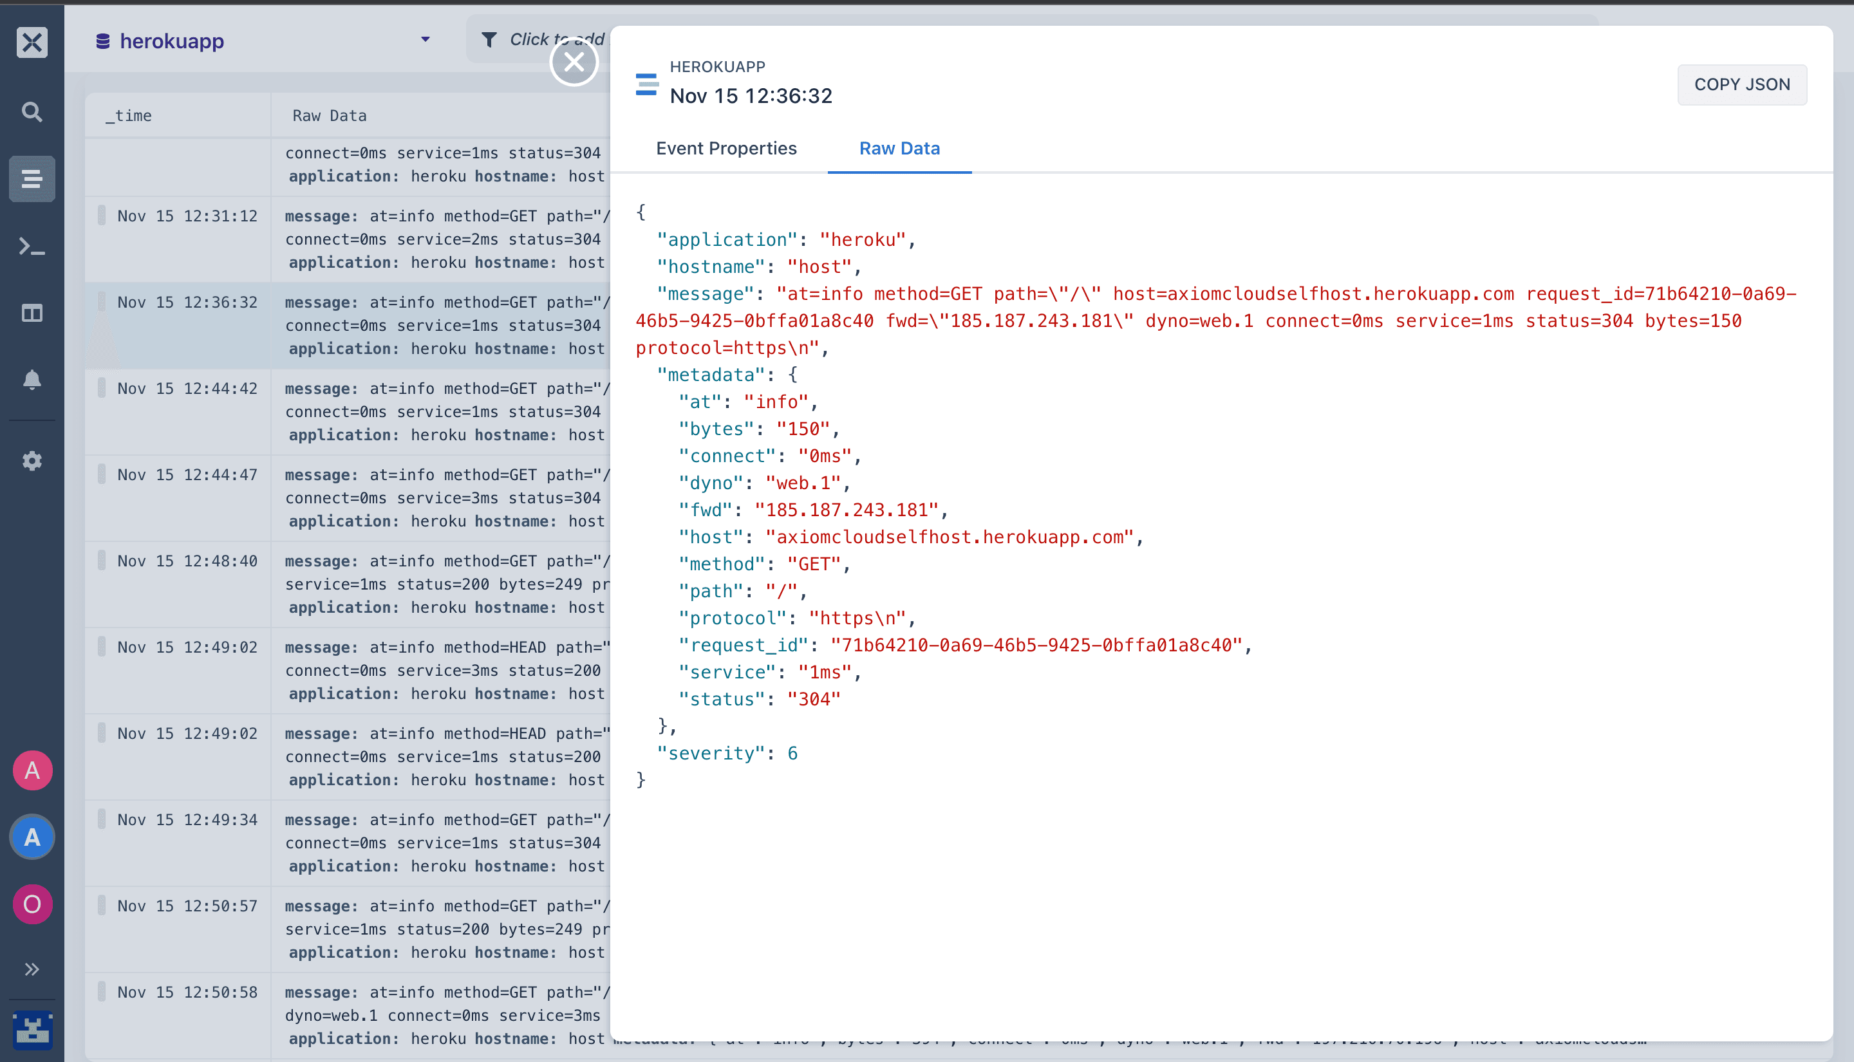Open the search panel
The width and height of the screenshot is (1854, 1062).
(x=32, y=111)
